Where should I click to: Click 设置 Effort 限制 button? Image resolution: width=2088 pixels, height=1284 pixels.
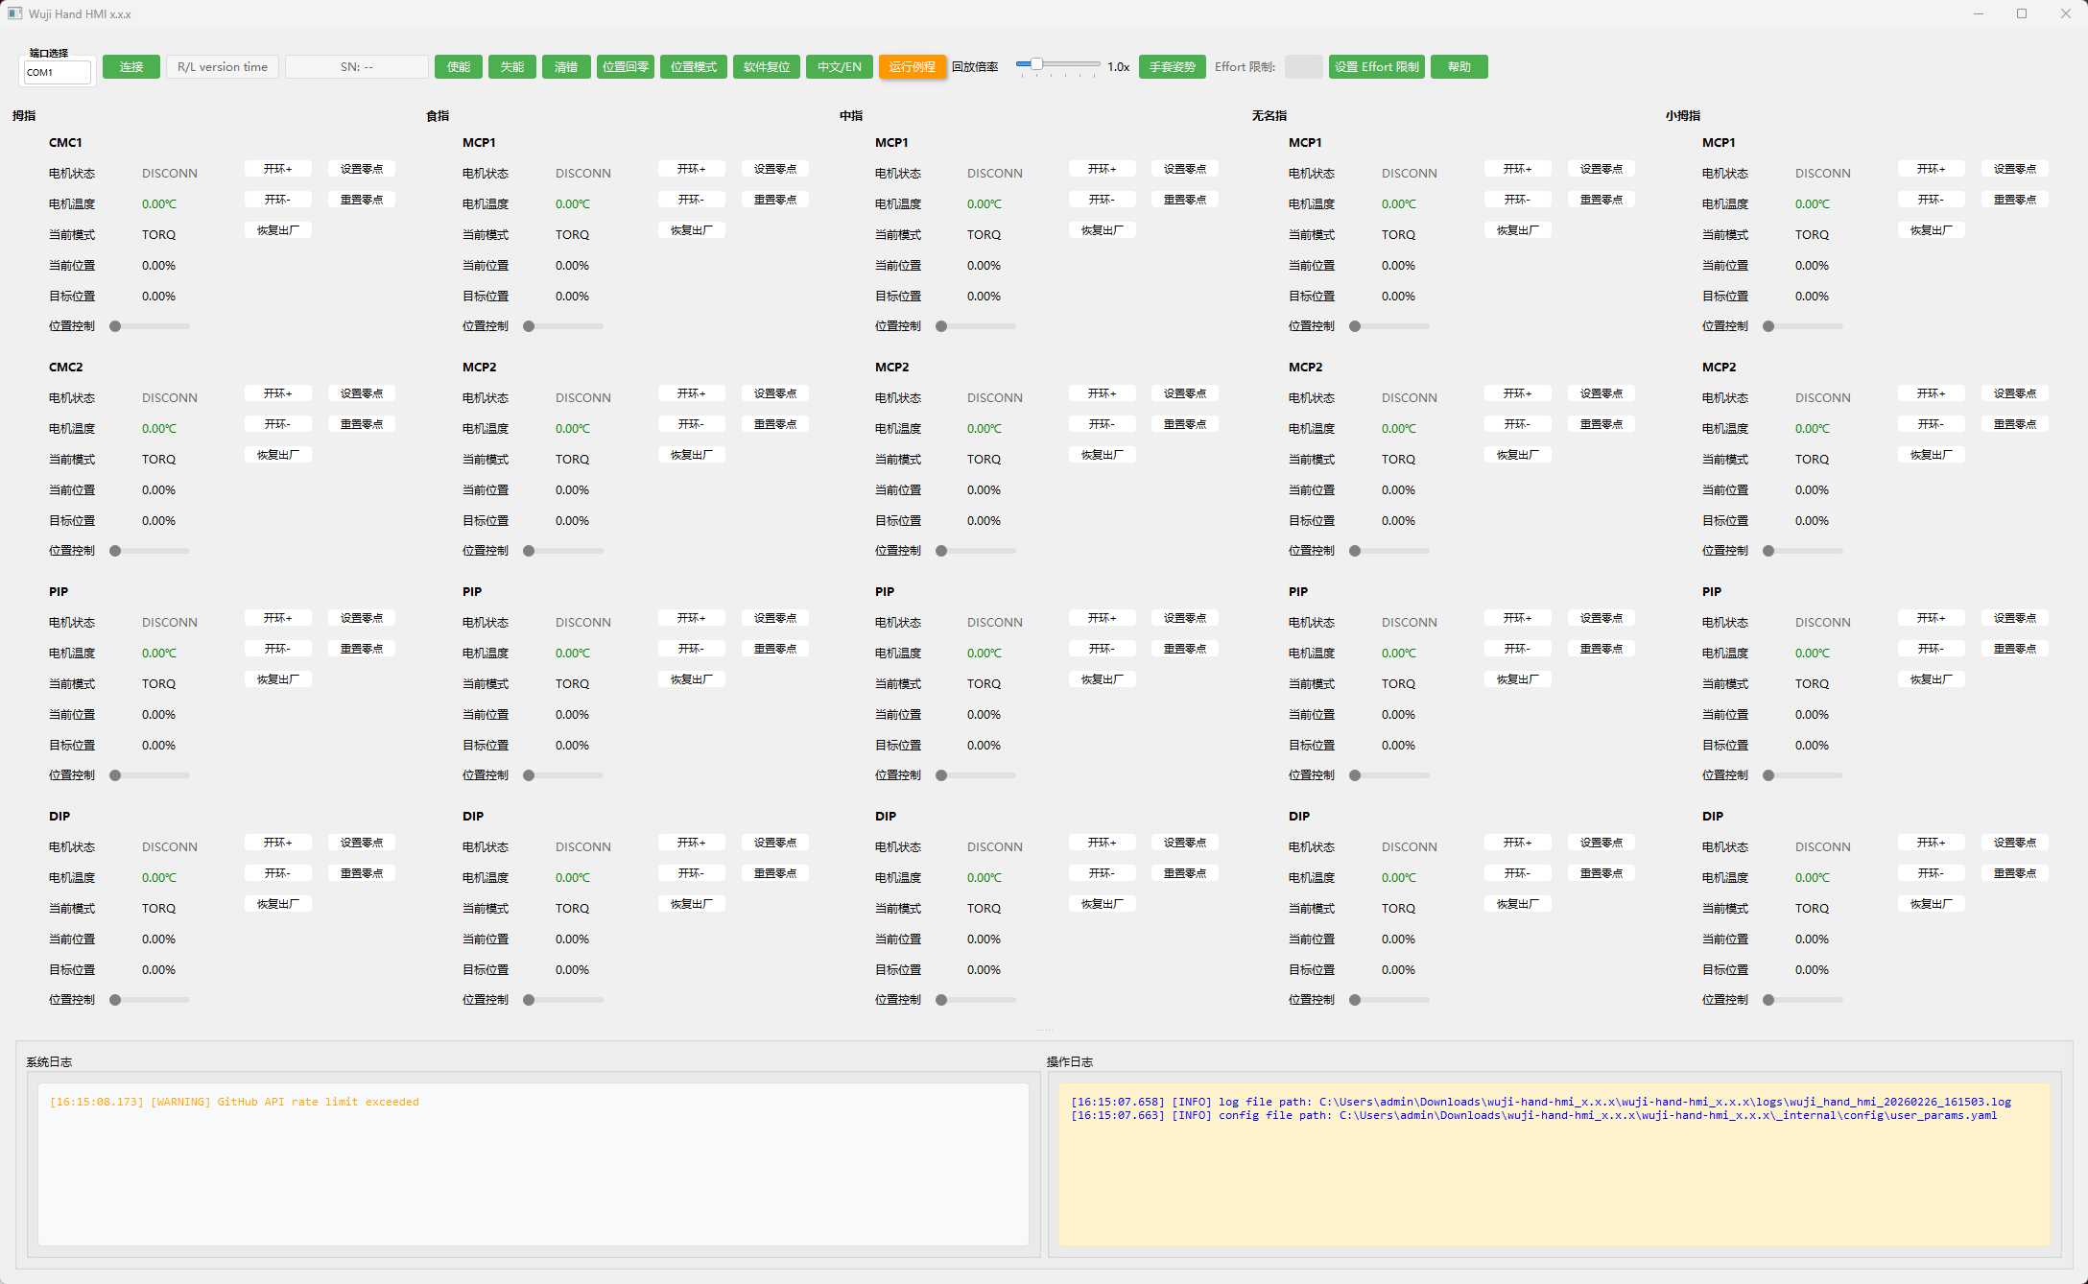(1377, 67)
